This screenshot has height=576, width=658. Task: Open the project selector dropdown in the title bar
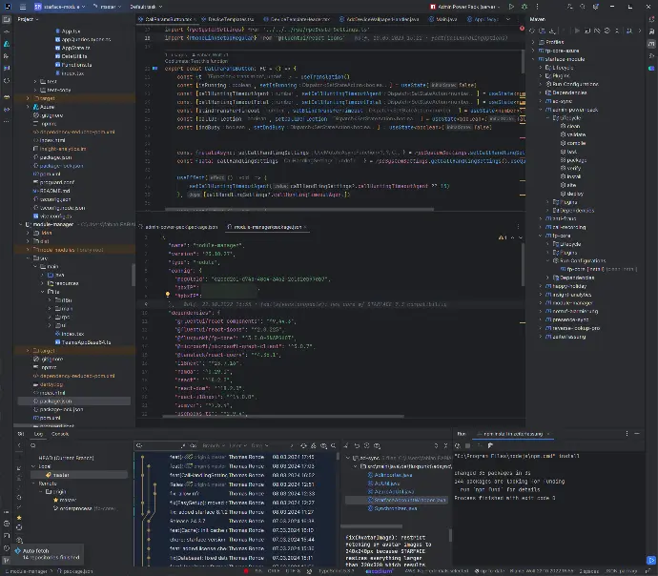pyautogui.click(x=59, y=7)
